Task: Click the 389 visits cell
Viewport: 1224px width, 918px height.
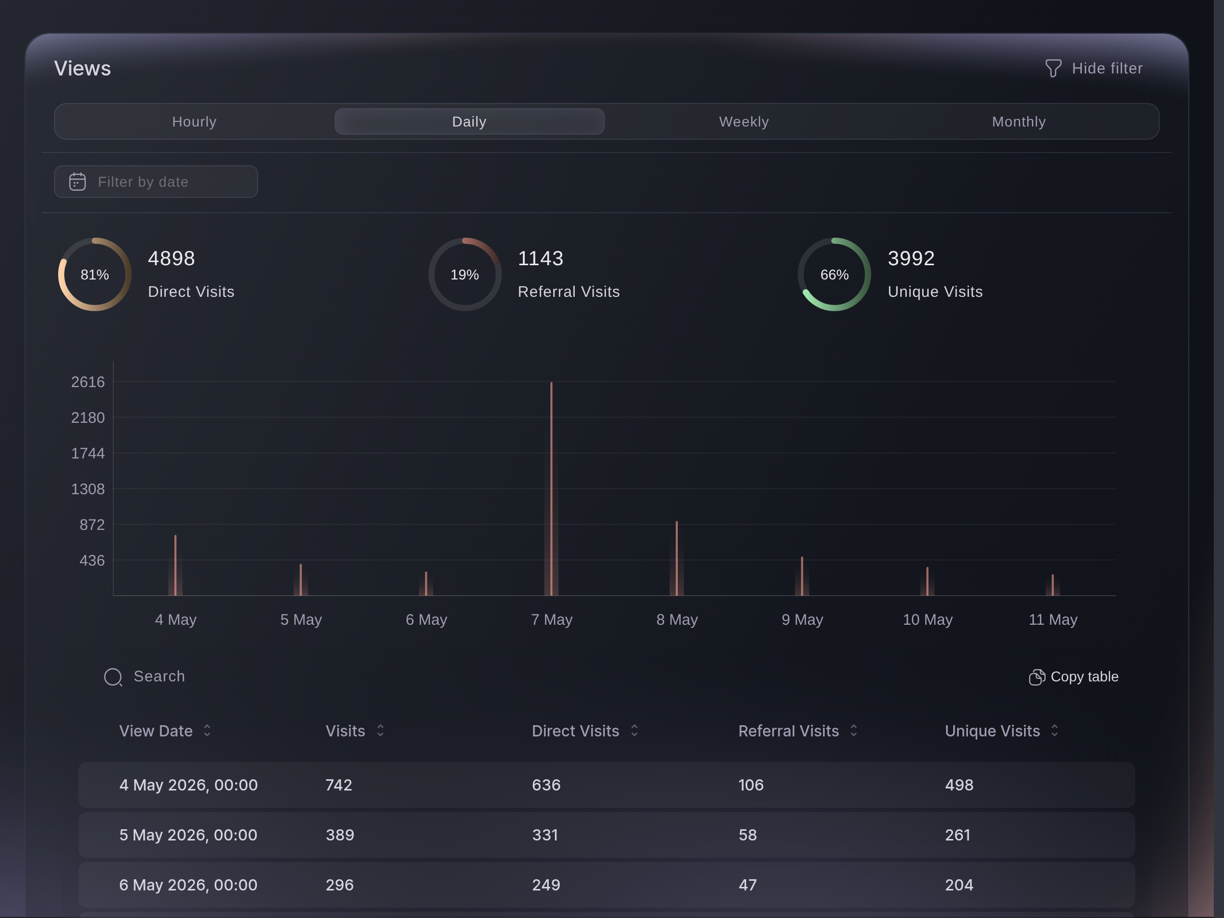Action: click(340, 834)
